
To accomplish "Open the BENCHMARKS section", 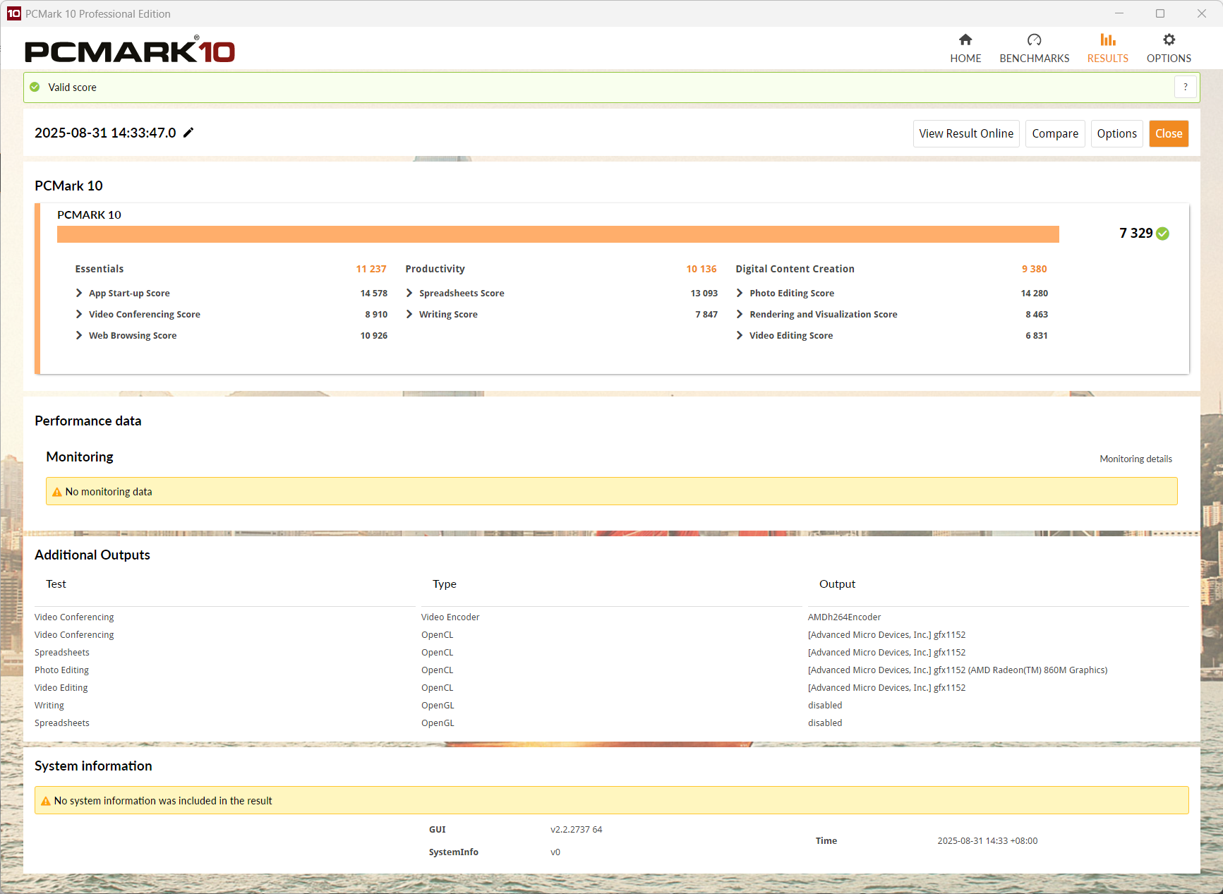I will 1035,48.
